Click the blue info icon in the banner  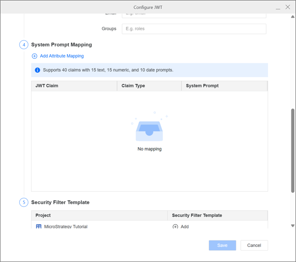pyautogui.click(x=37, y=70)
